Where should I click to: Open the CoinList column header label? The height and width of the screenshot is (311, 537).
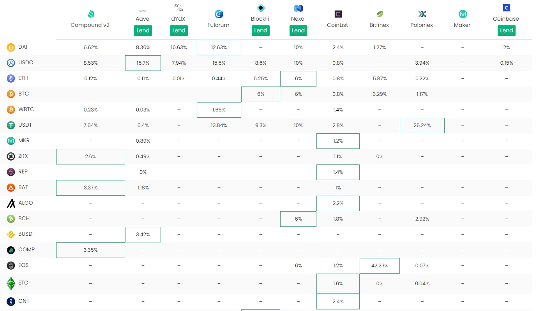pos(337,25)
